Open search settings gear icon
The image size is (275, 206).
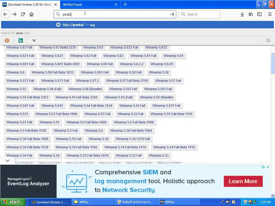tap(268, 41)
